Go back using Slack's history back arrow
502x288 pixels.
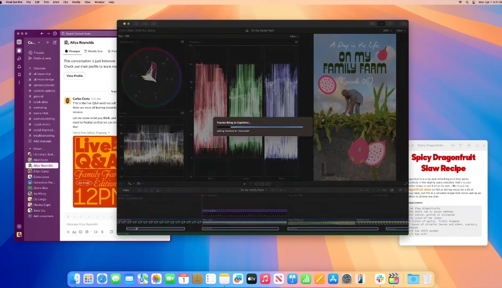pyautogui.click(x=42, y=33)
